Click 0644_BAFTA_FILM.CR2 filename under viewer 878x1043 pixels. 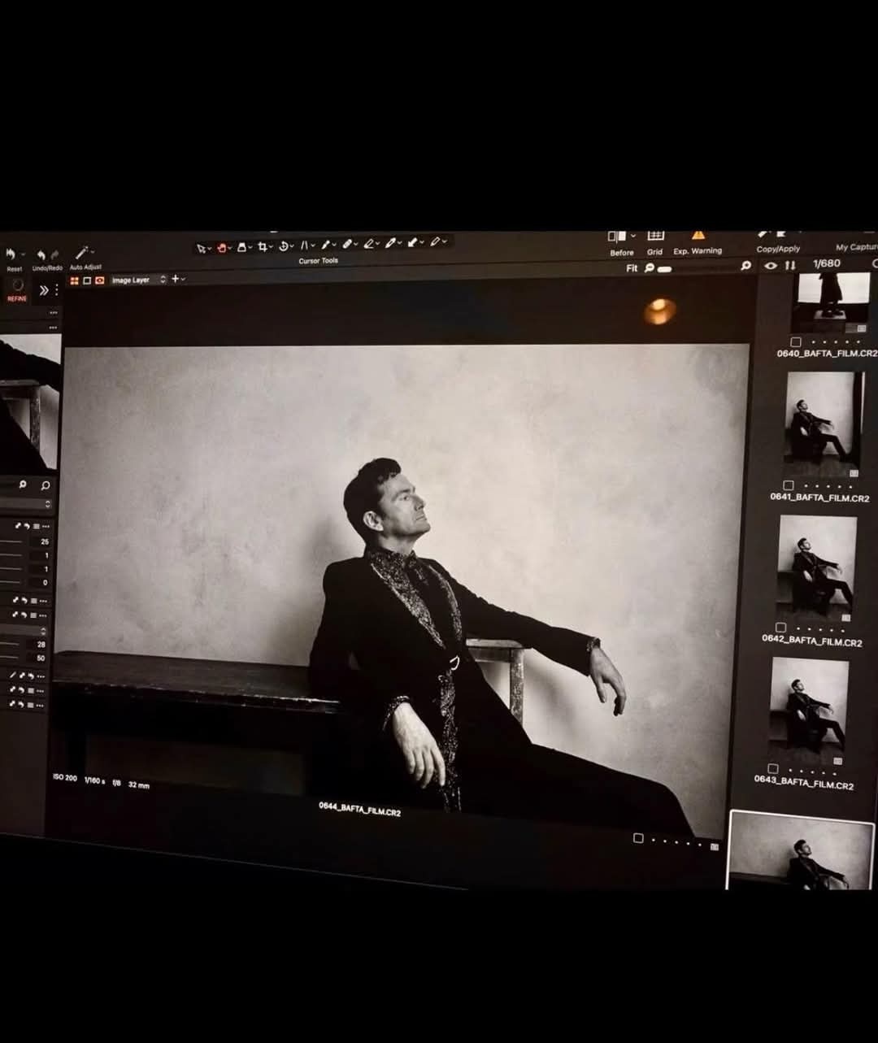[x=359, y=808]
